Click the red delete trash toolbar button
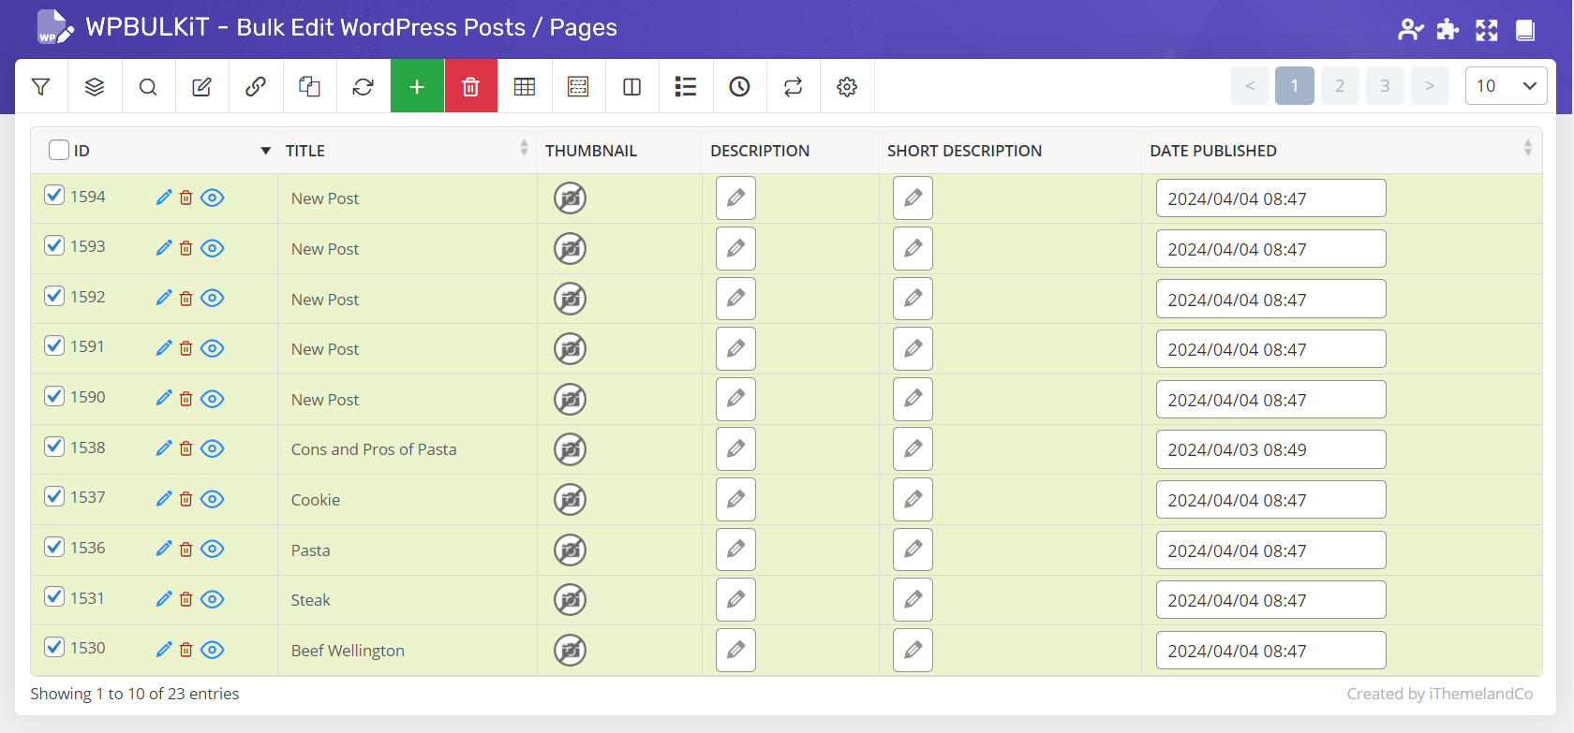1574x733 pixels. coord(470,87)
